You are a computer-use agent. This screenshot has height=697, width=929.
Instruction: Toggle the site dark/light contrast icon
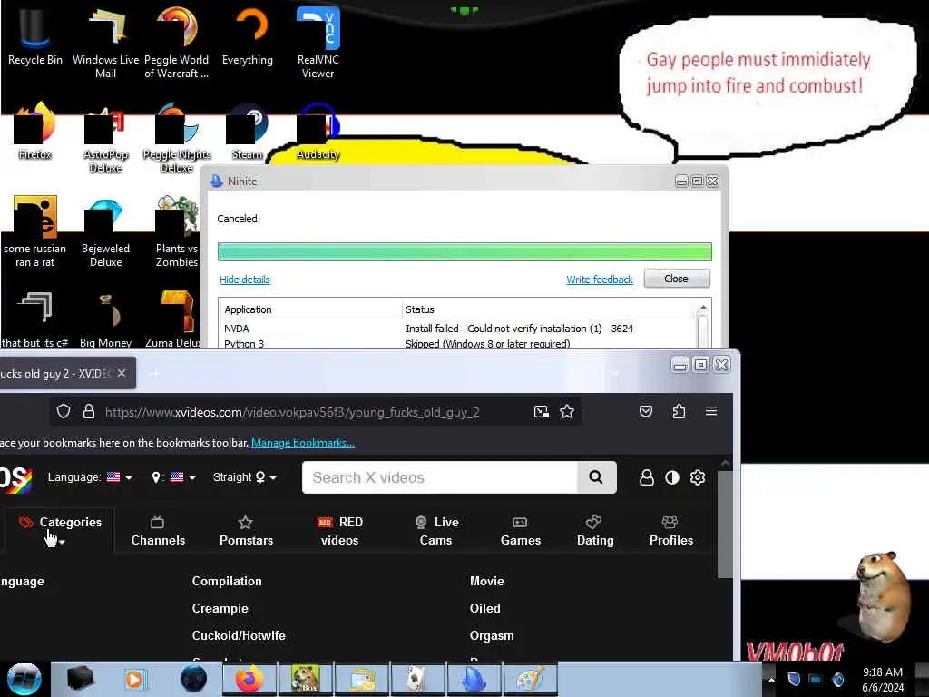[x=672, y=477]
